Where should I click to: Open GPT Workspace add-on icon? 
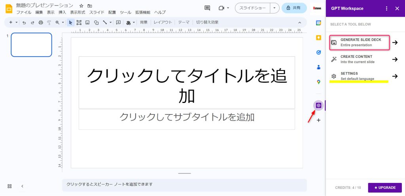coord(318,105)
